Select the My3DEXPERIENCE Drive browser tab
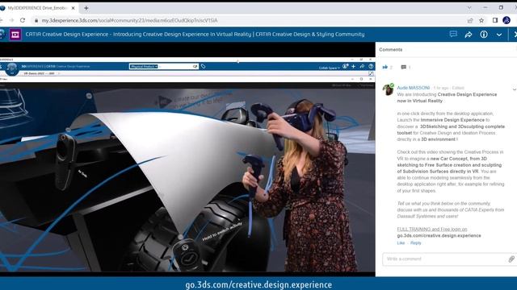517x290 pixels. tap(37, 8)
